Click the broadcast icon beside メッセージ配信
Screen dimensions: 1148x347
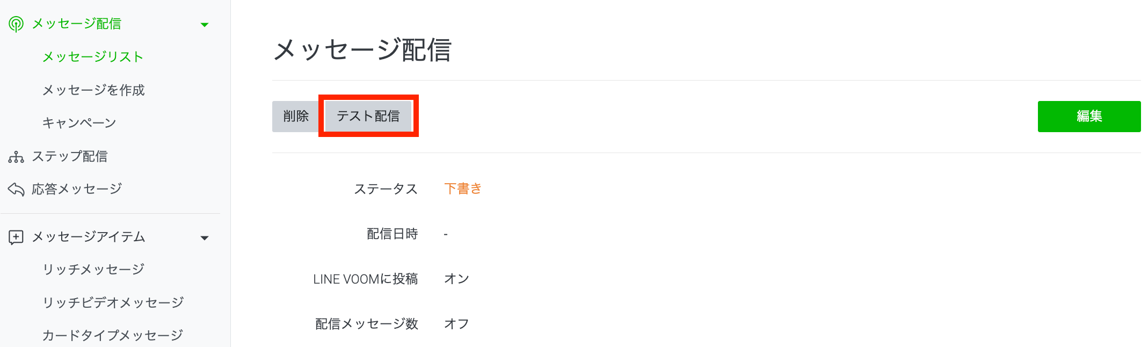[16, 24]
